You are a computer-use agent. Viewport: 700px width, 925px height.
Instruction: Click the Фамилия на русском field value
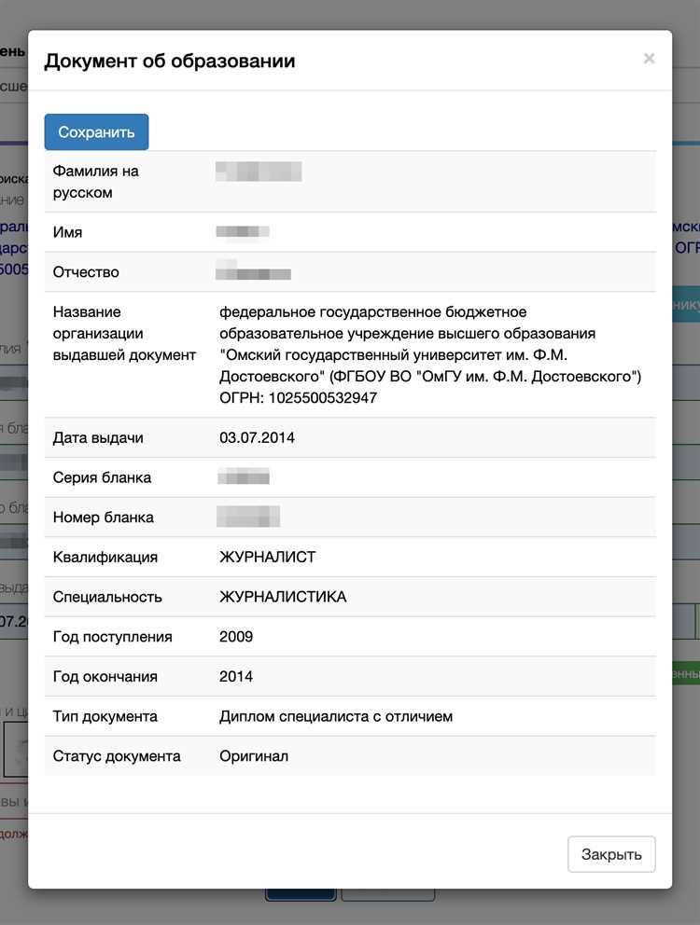coord(259,171)
